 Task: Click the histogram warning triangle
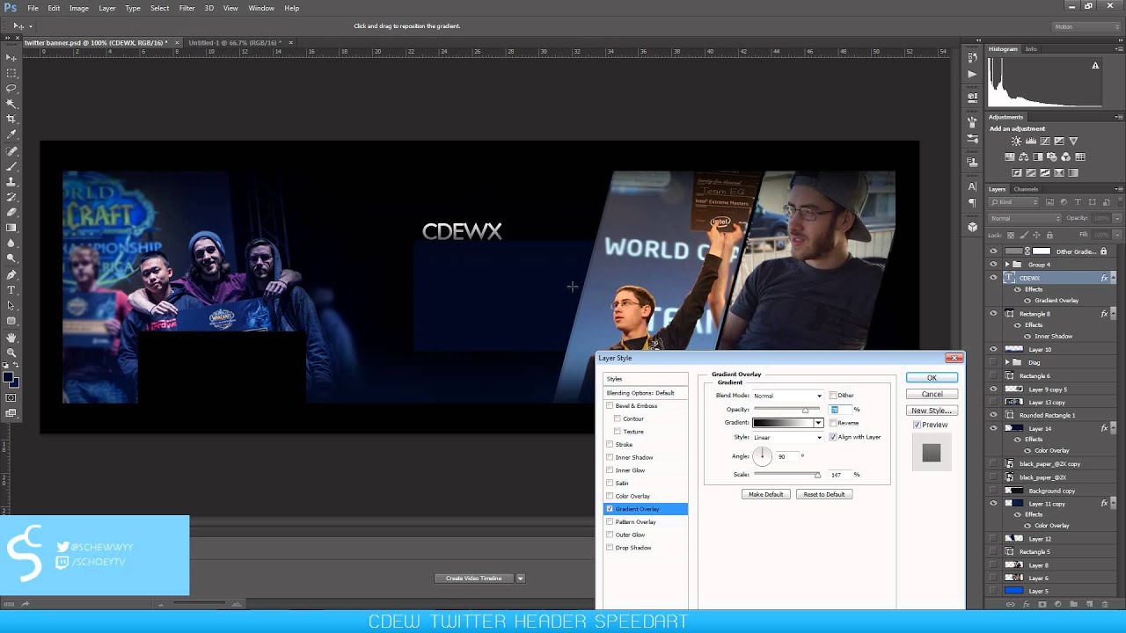(1095, 66)
